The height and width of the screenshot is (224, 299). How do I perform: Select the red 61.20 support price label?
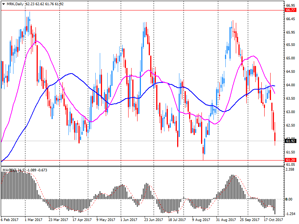290,160
